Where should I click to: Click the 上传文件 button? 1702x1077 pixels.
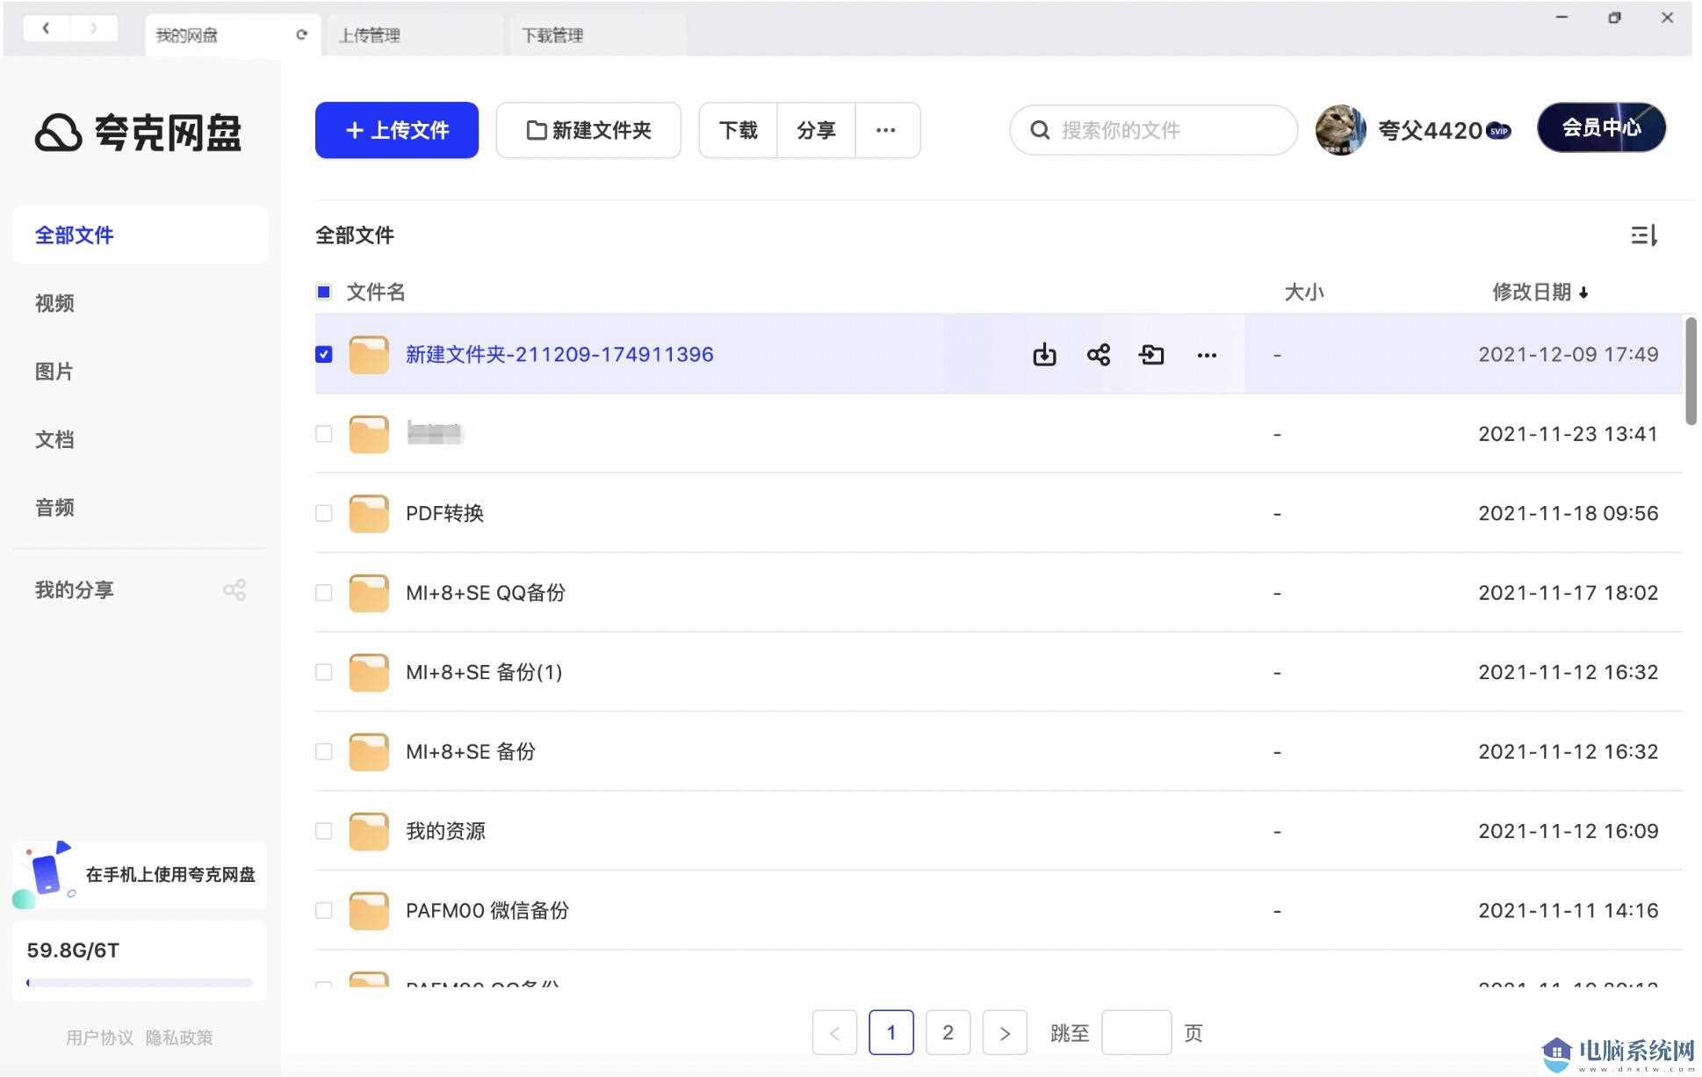tap(397, 130)
